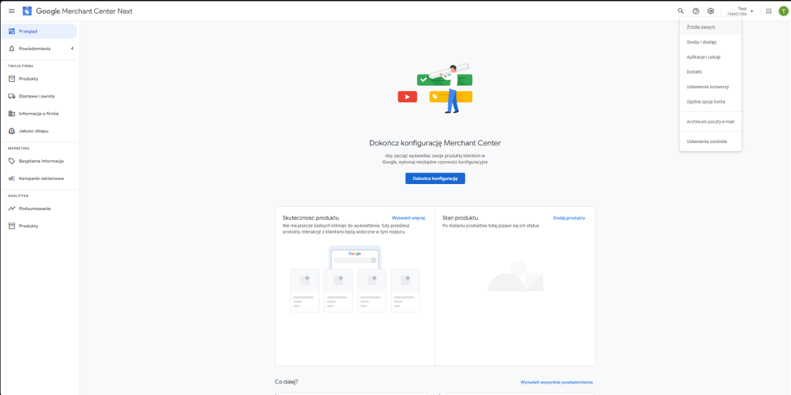Open the green T profile avatar
Viewport: 791px width, 395px height.
[x=783, y=11]
